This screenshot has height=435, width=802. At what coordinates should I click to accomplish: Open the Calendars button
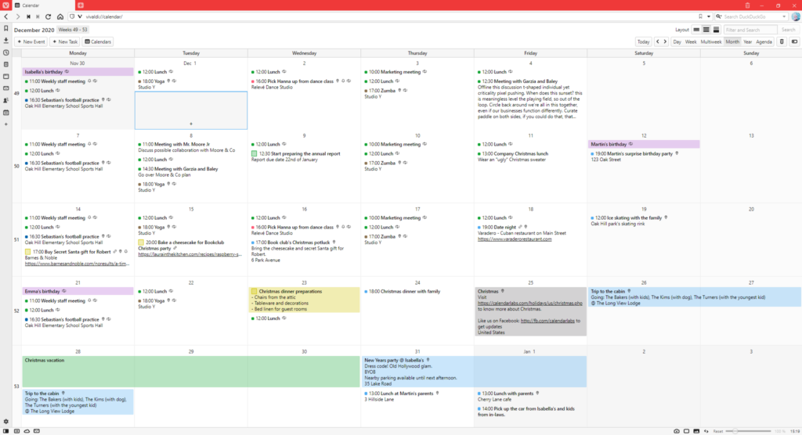pyautogui.click(x=98, y=42)
